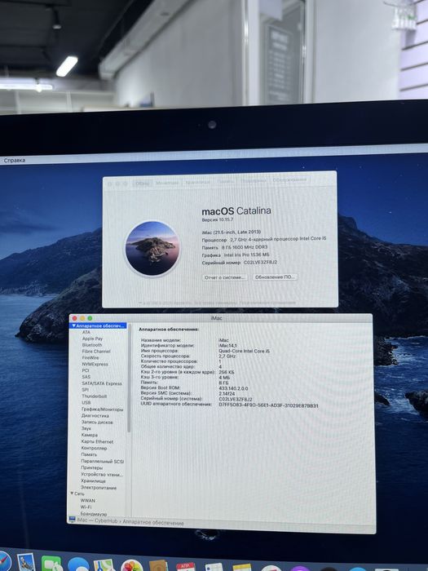
Task: Select Диагностика in the sidebar
Action: point(95,415)
